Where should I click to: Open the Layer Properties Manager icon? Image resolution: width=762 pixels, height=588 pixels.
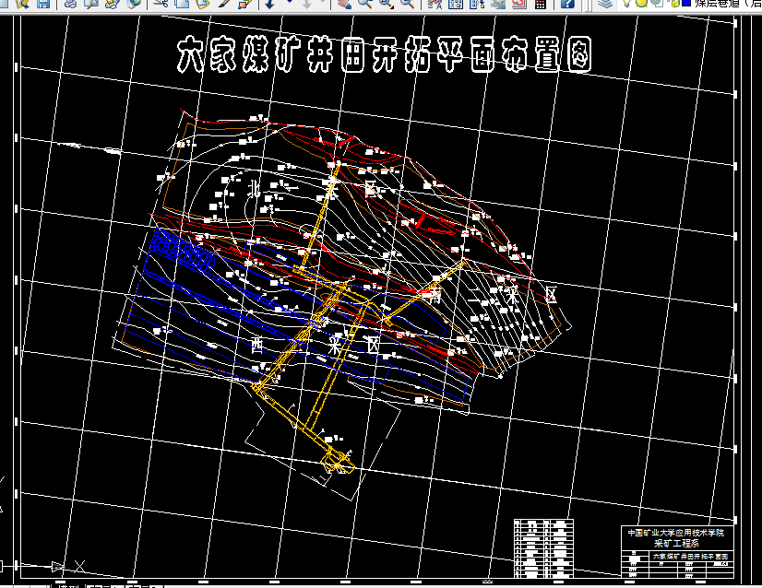pos(605,6)
